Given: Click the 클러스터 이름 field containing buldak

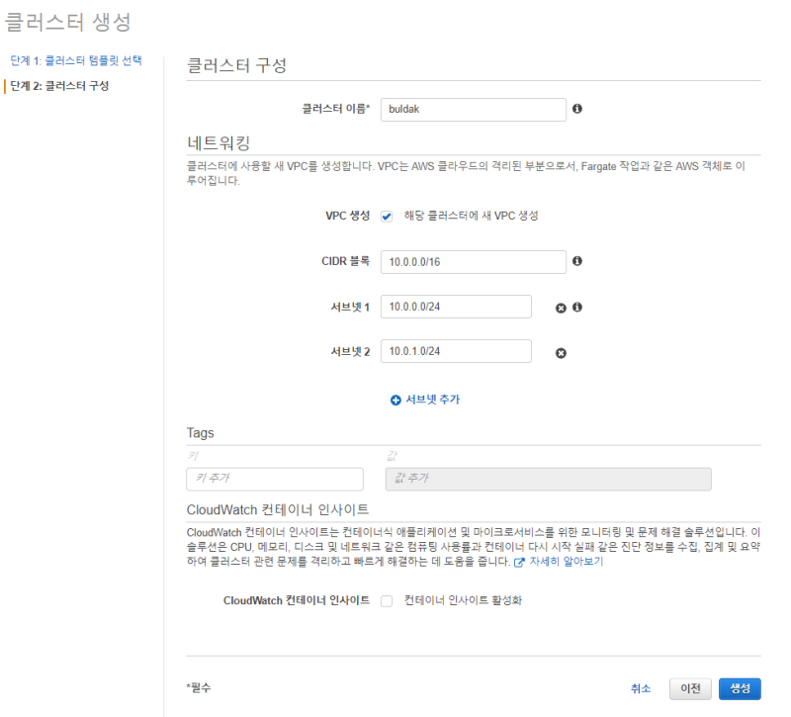Looking at the screenshot, I should (472, 109).
